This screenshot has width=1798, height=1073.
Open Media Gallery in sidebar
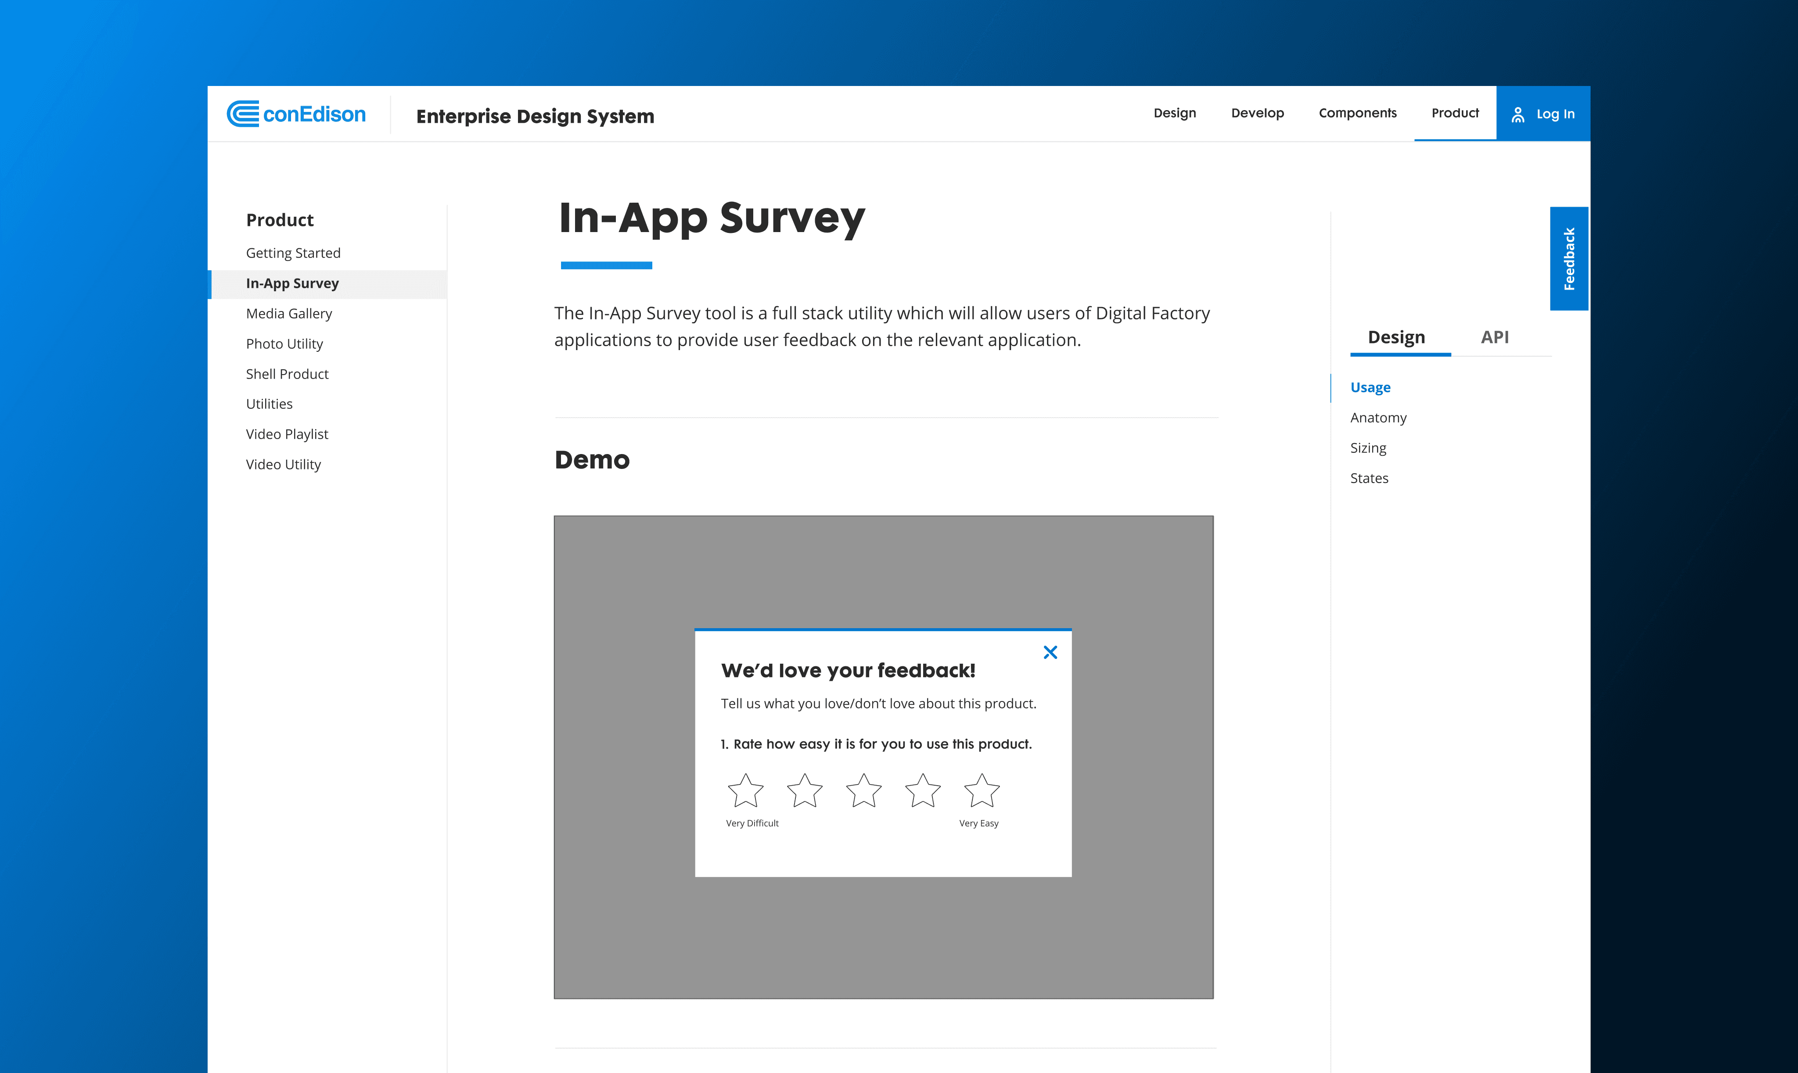(289, 314)
